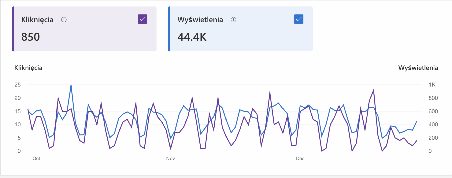
Task: Select the Wyświetlenia card title text
Action: pyautogui.click(x=200, y=20)
